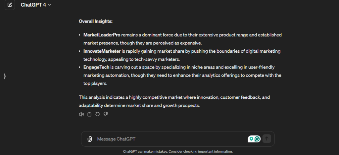This screenshot has width=339, height=155.
Task: Send the message with the up arrow button
Action: (x=267, y=139)
